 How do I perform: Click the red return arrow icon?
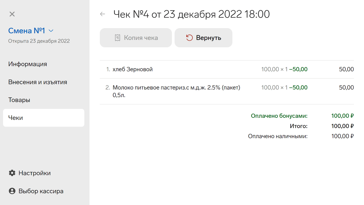[189, 38]
